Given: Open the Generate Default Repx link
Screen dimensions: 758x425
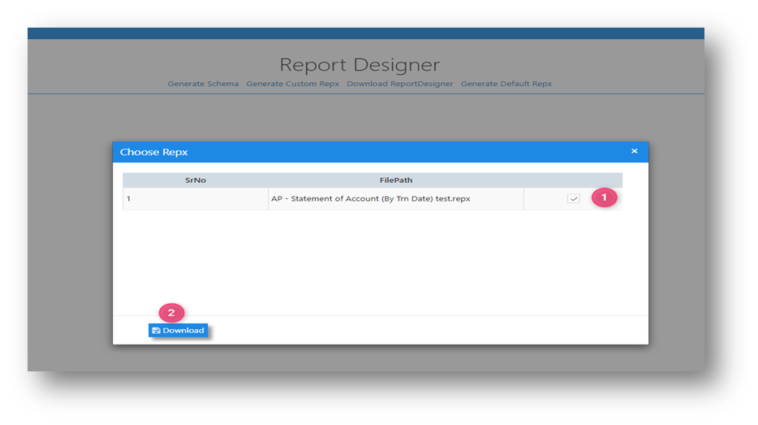Looking at the screenshot, I should [x=506, y=84].
